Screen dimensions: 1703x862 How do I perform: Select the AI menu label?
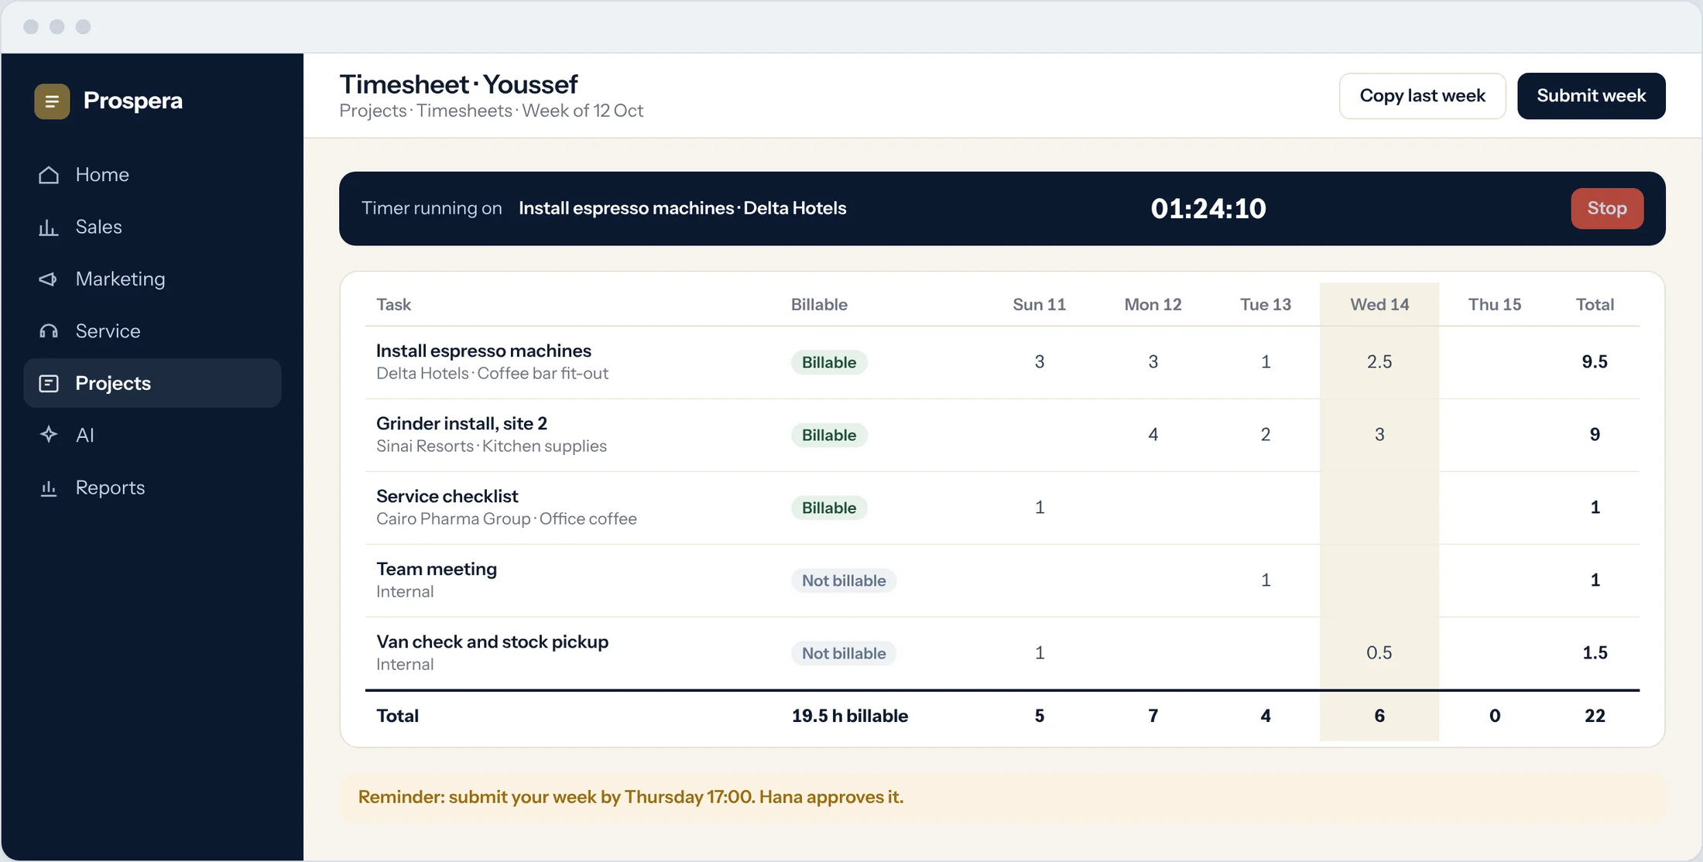(x=85, y=435)
